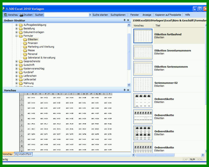Close the lower Vorschau panel
The image size is (209, 167).
128,90
